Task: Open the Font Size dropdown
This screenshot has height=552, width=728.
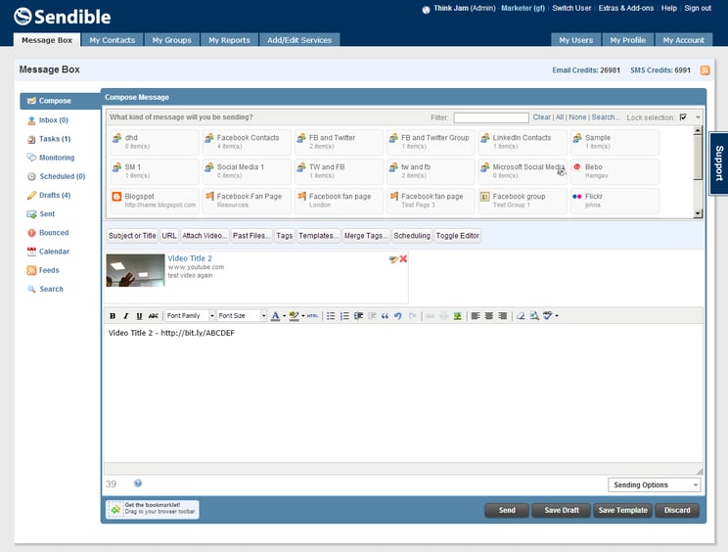Action: click(x=242, y=316)
